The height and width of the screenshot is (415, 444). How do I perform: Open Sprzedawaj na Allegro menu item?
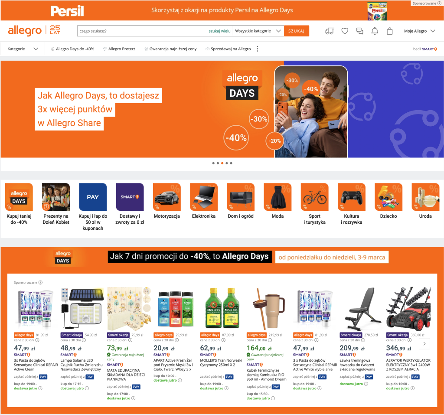coord(228,49)
